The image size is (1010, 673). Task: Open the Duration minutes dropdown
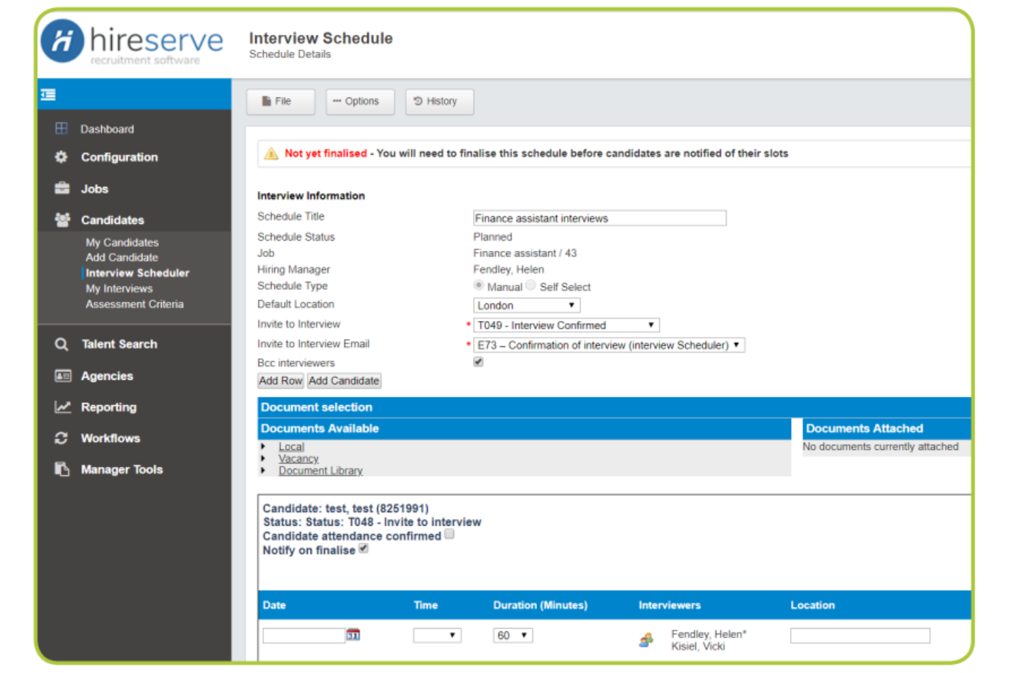point(513,635)
